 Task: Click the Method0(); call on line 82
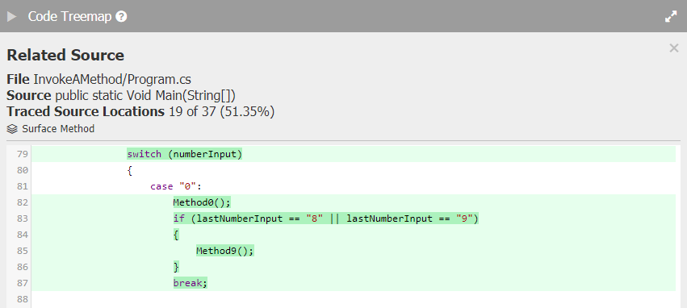[202, 202]
